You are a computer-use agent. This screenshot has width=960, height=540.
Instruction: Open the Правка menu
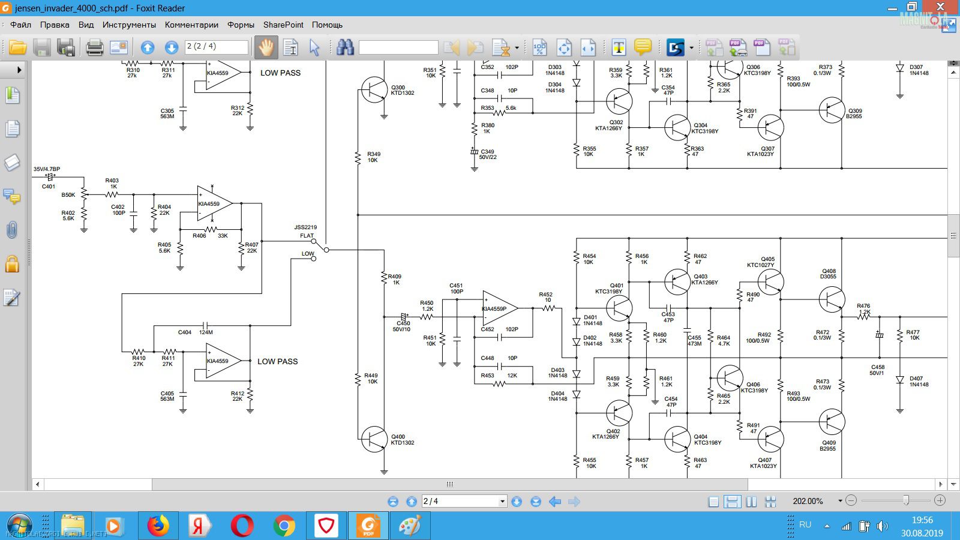(x=55, y=25)
